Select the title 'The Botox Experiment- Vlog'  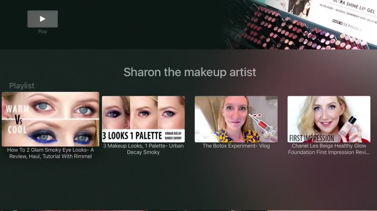[x=236, y=146]
